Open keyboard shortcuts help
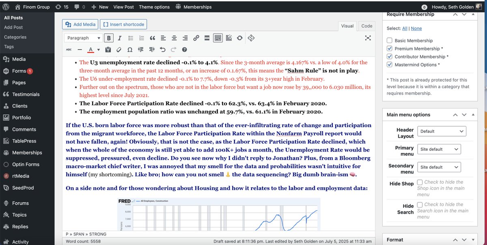The image size is (487, 245). coord(184,50)
